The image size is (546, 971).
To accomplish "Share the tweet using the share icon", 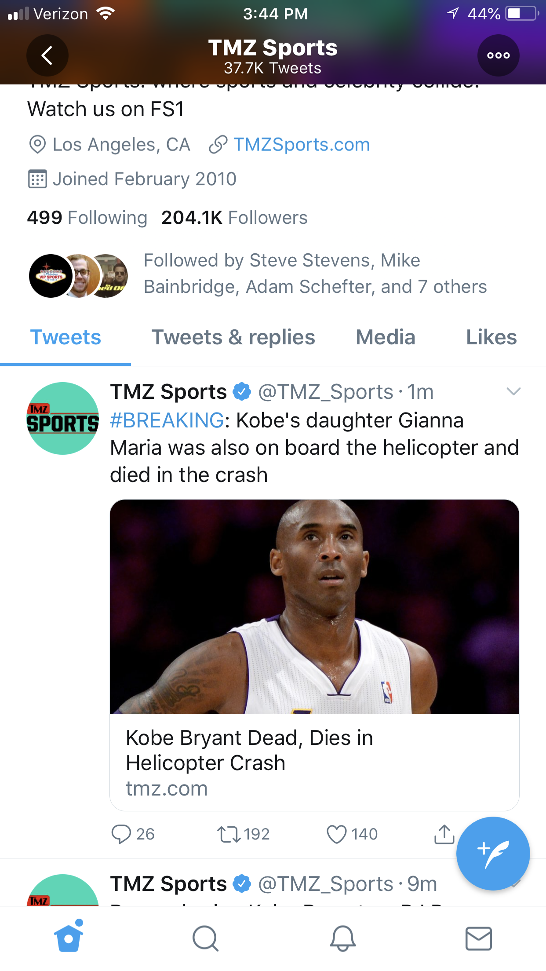I will click(x=444, y=834).
